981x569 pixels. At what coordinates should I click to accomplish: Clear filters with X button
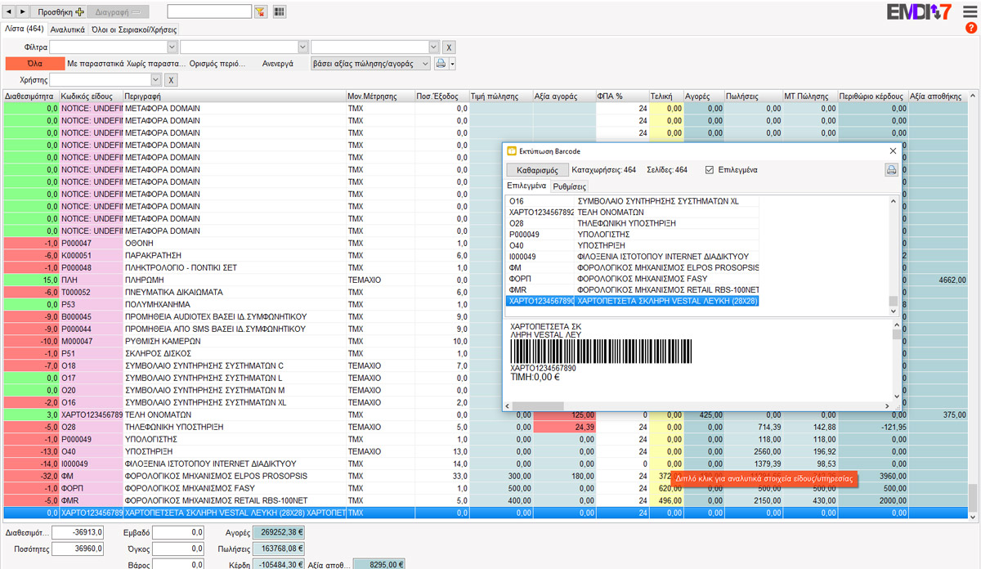pos(449,47)
